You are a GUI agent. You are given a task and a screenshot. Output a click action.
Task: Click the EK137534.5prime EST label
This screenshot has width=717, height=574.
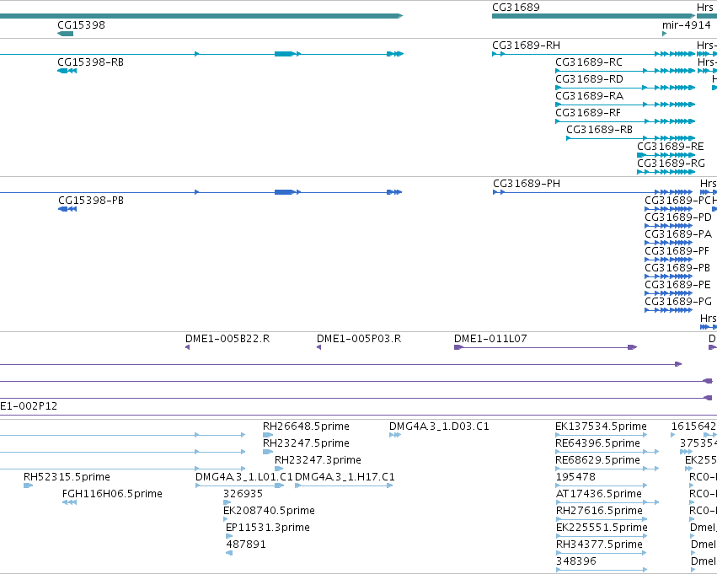601,426
